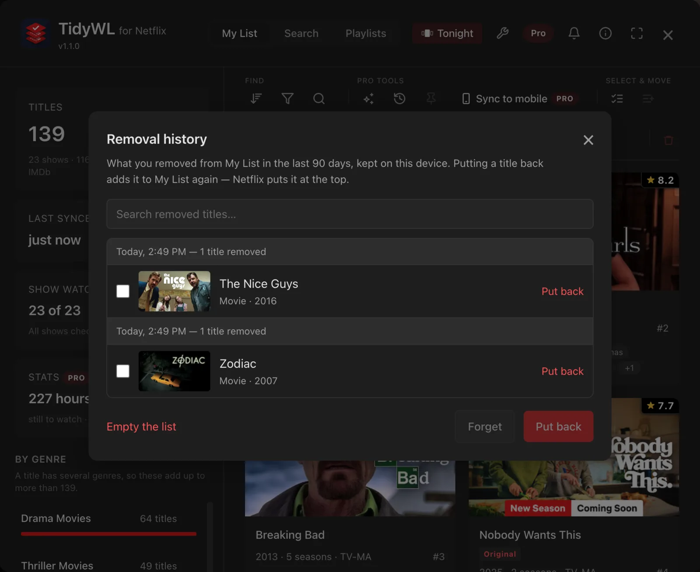The width and height of the screenshot is (700, 572).
Task: Put back The Nice Guys
Action: point(562,291)
